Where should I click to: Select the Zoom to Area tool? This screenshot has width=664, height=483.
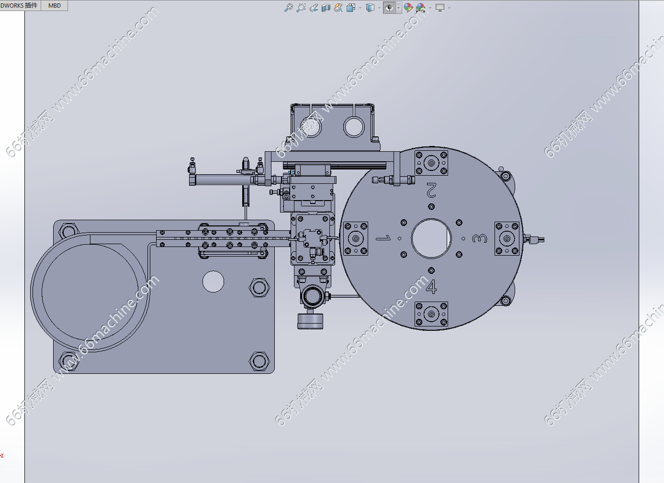pos(301,8)
